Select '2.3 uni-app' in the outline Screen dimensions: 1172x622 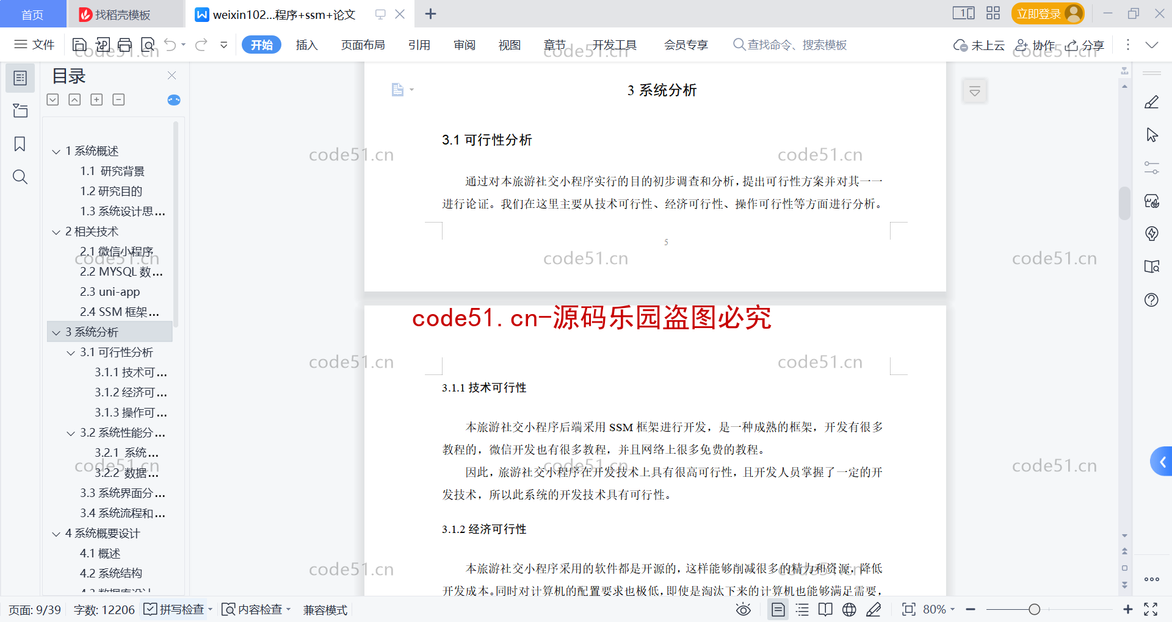pyautogui.click(x=110, y=292)
